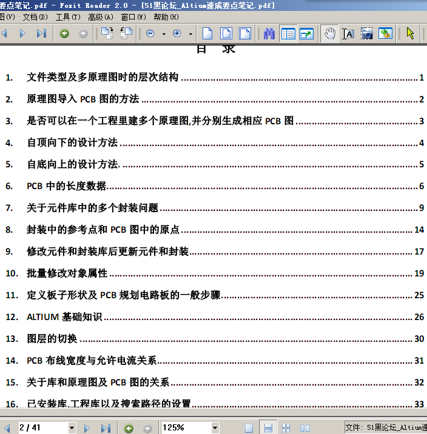Enable continuous page mode in status bar
Image resolution: width=427 pixels, height=434 pixels.
pos(267,428)
